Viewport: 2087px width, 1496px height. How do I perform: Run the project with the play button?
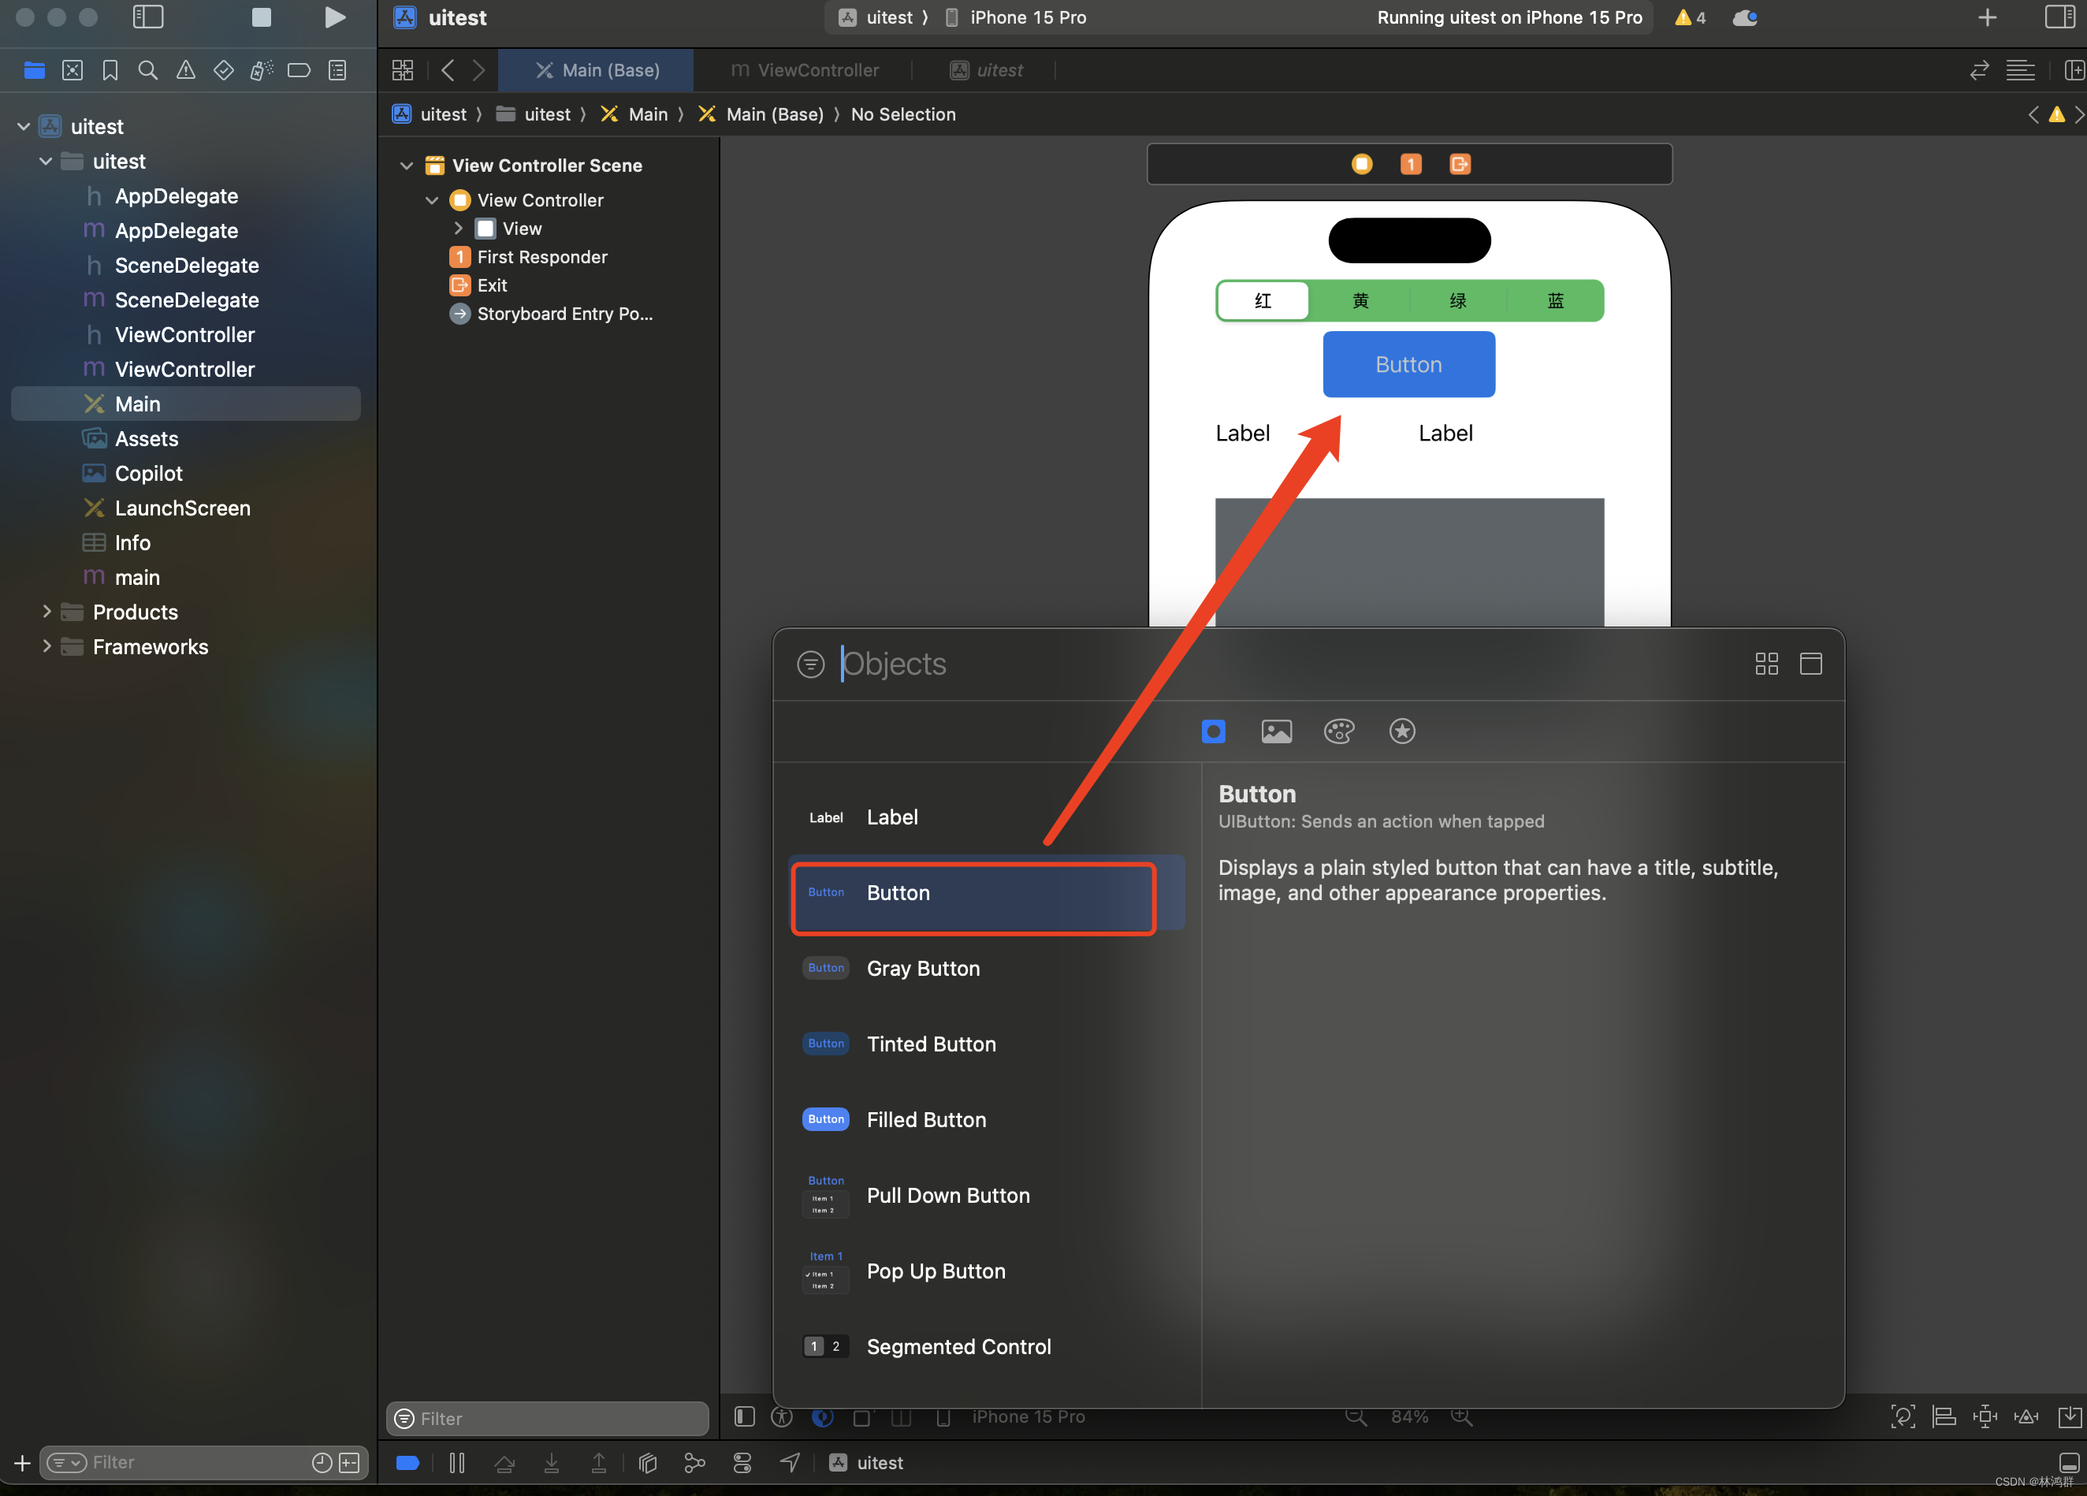[335, 17]
